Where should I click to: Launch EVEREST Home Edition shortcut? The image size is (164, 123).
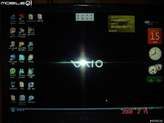click(13, 73)
